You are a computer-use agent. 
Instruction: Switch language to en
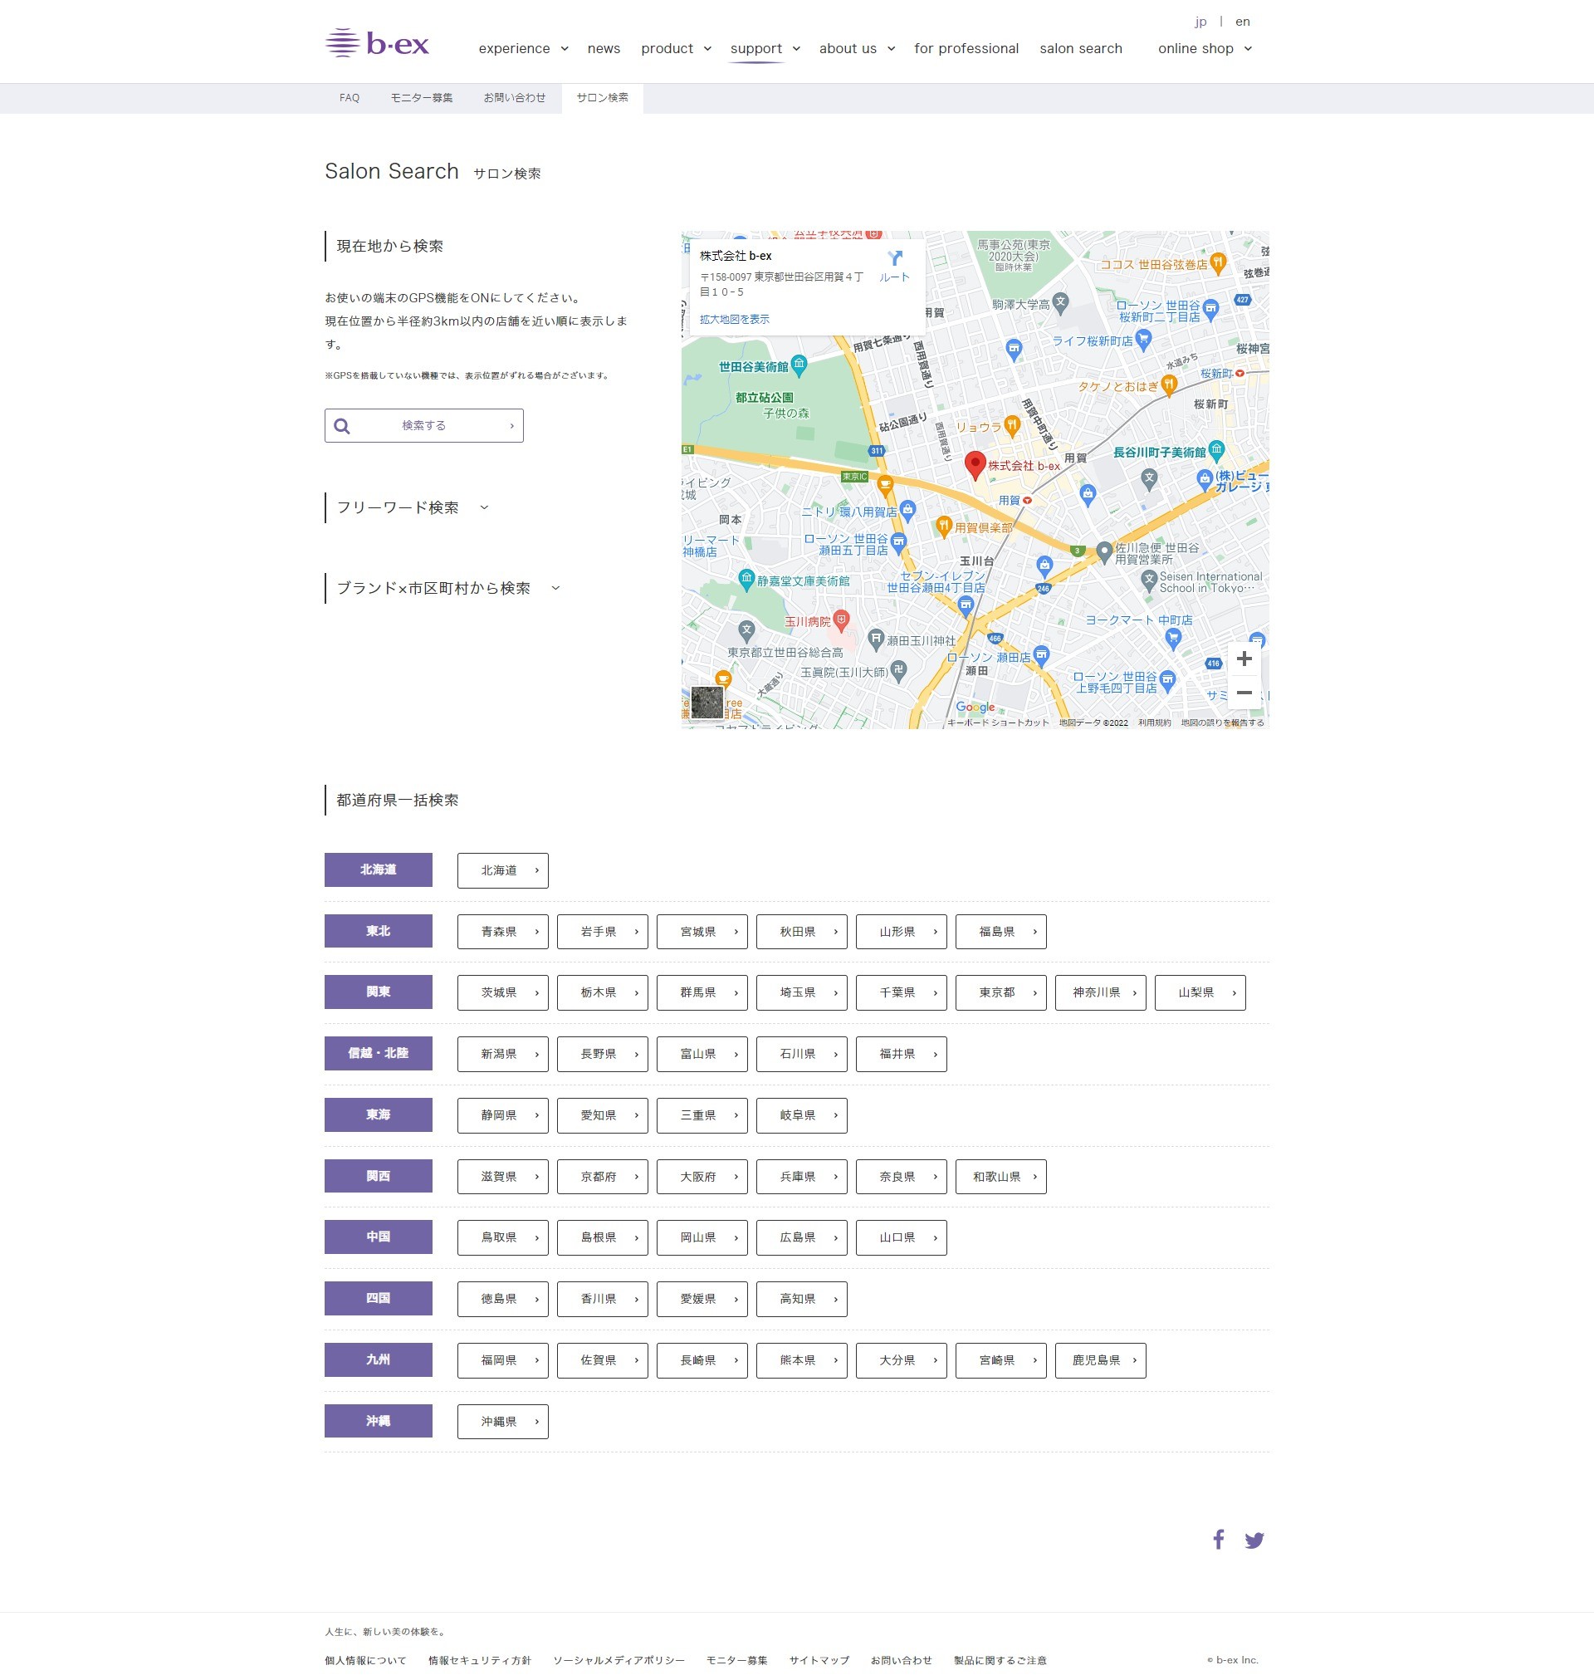point(1242,22)
